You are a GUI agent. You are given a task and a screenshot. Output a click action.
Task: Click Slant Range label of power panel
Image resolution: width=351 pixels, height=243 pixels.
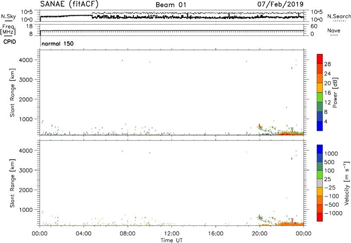coord(12,93)
